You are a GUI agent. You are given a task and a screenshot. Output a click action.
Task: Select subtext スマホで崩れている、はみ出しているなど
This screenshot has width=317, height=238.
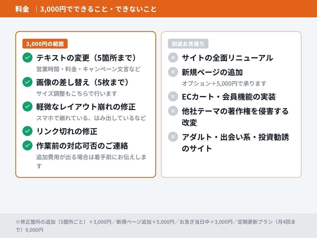pos(91,118)
